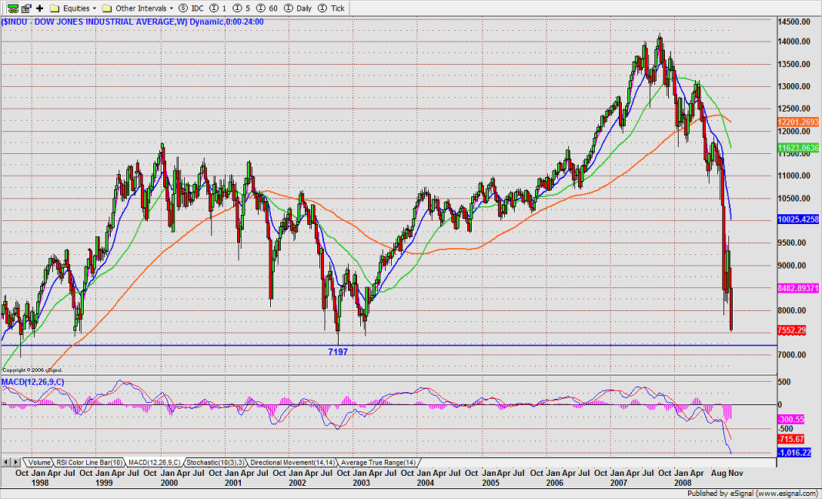Click the red 7552.29 last price tag
Screen dimensions: 822x499
pyautogui.click(x=791, y=330)
